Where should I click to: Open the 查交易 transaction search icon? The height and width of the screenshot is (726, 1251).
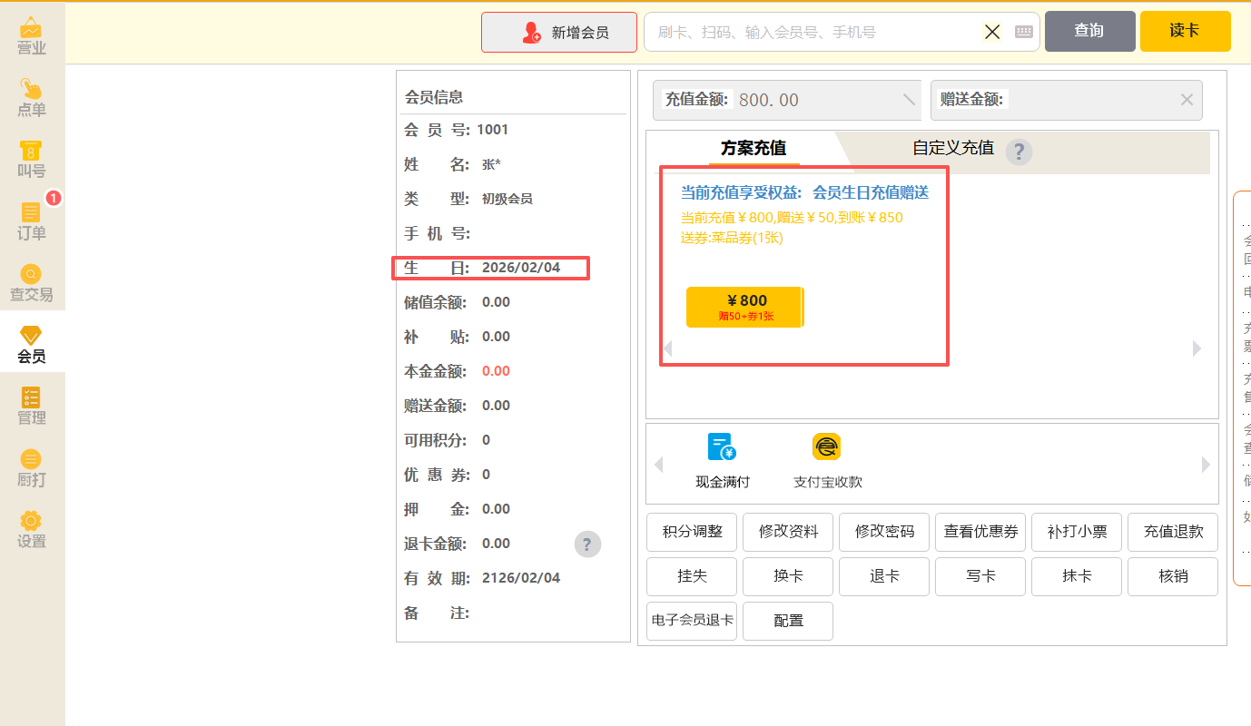pyautogui.click(x=31, y=283)
